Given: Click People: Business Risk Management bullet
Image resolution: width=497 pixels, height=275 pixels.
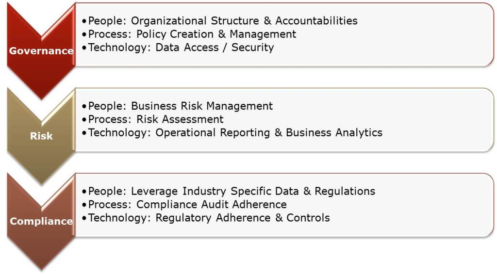Looking at the screenshot, I should tap(177, 106).
